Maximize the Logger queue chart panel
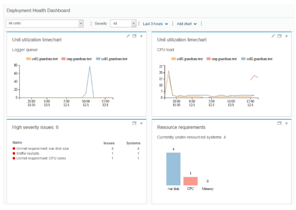Screen dimensions: 296x210 (x=134, y=36)
